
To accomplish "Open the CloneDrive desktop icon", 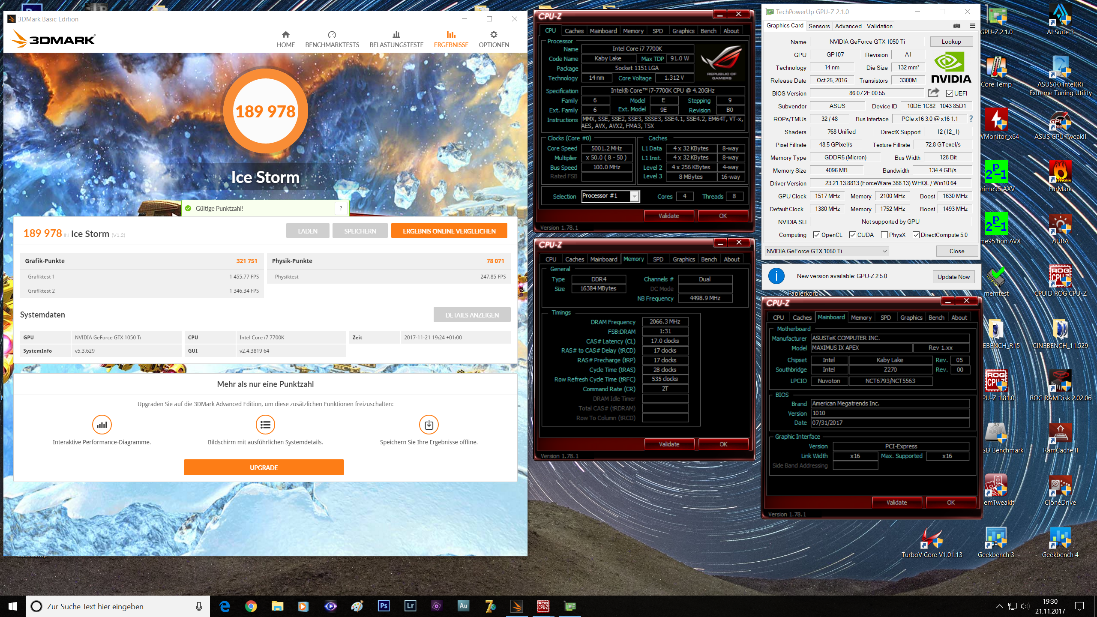I will pyautogui.click(x=1060, y=490).
